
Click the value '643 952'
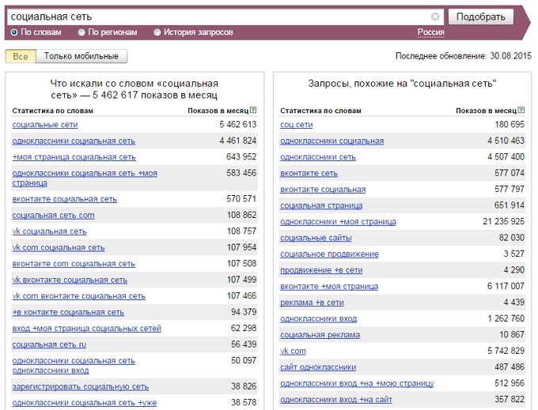[241, 156]
